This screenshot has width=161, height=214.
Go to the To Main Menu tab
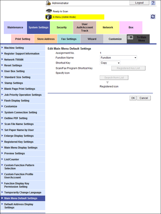tap(138, 39)
